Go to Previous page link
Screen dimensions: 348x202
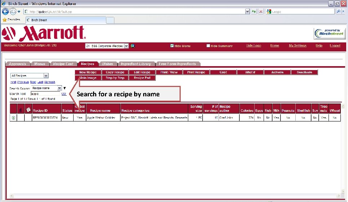tap(23, 82)
